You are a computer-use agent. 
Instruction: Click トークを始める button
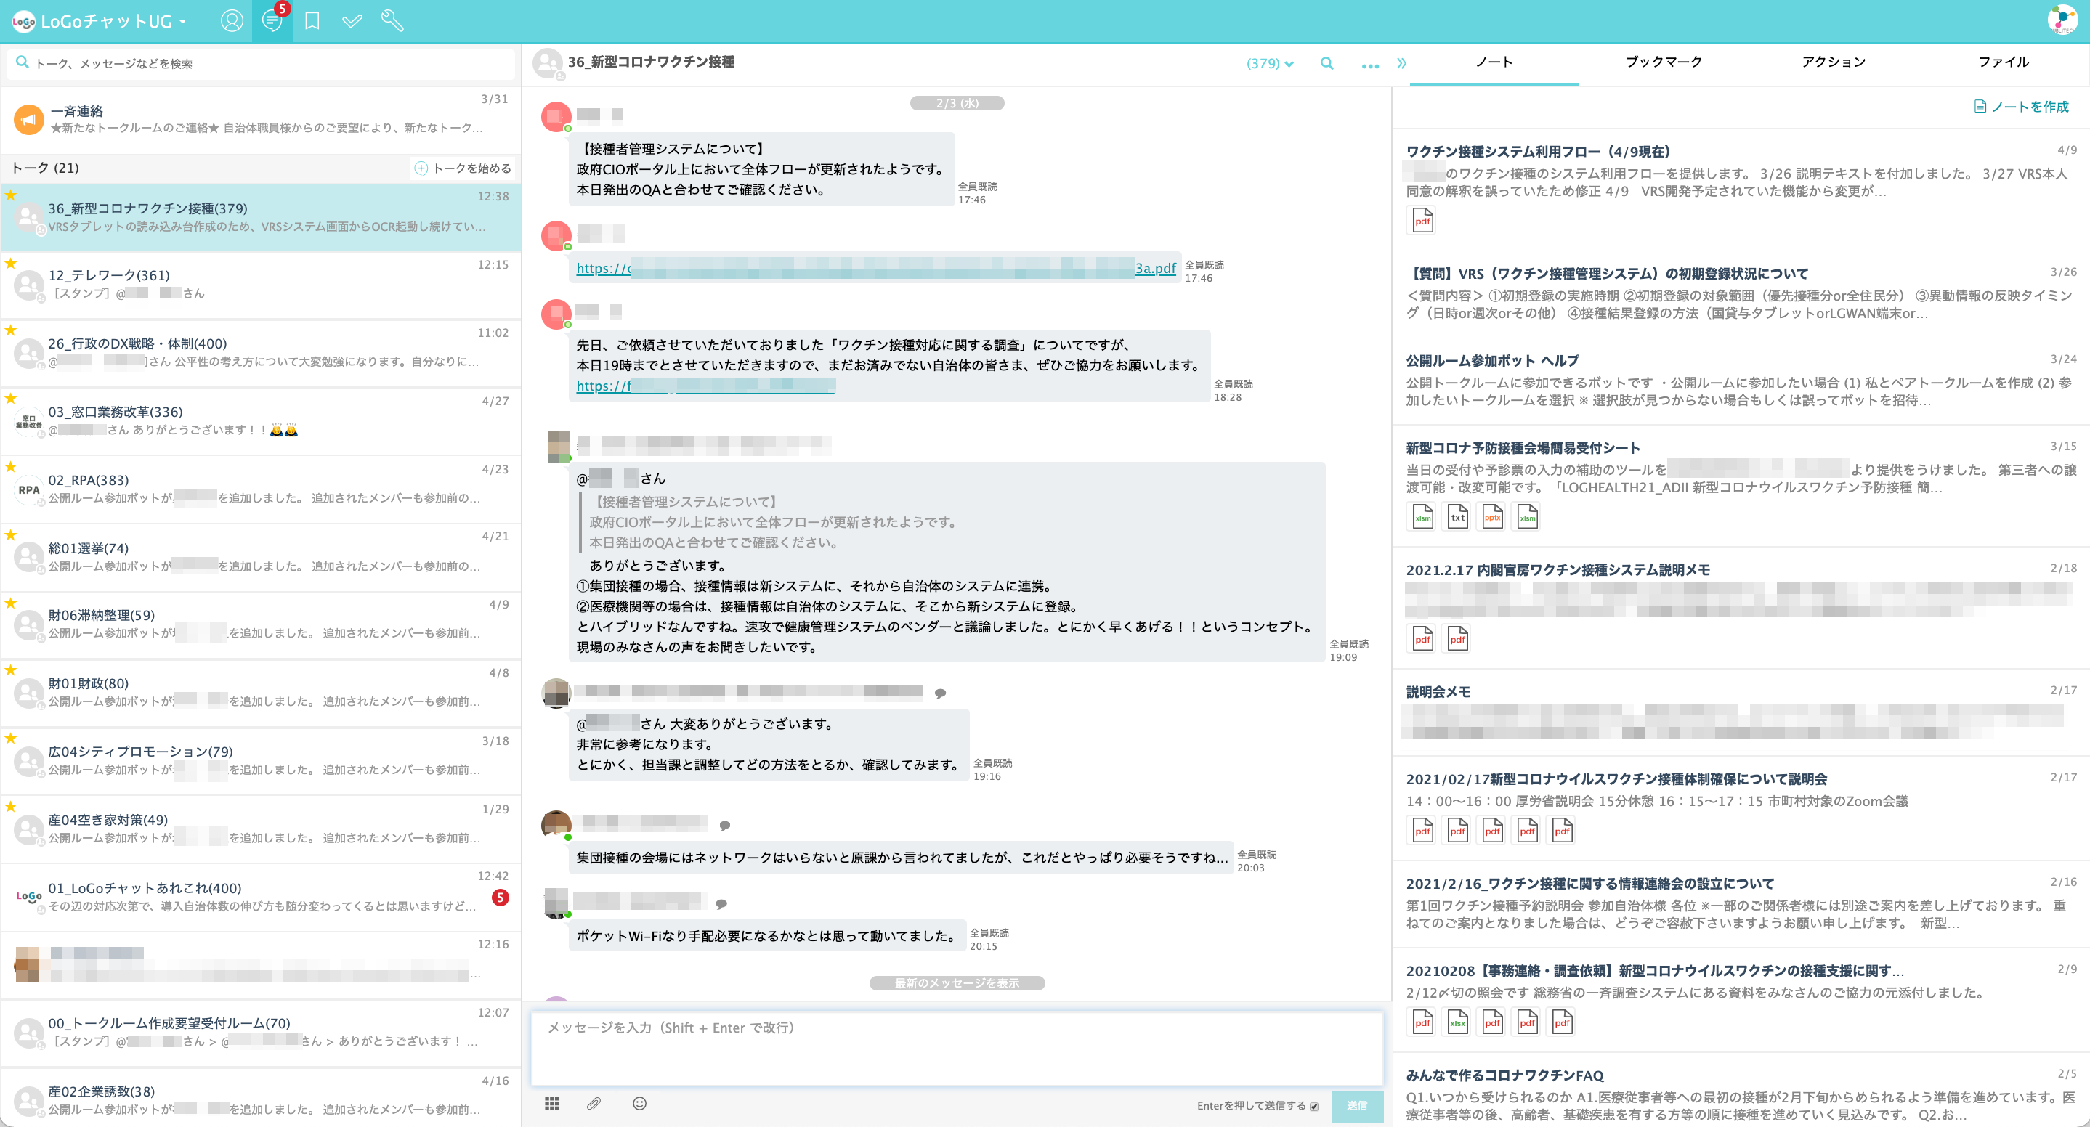tap(463, 168)
